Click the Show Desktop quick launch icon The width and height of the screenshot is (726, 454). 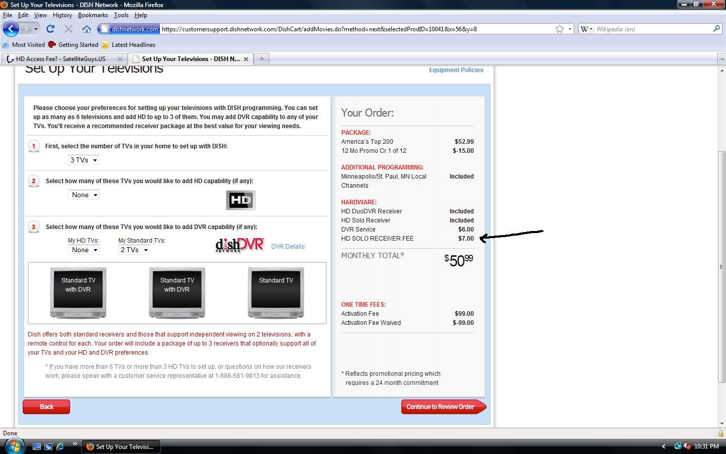[x=37, y=446]
